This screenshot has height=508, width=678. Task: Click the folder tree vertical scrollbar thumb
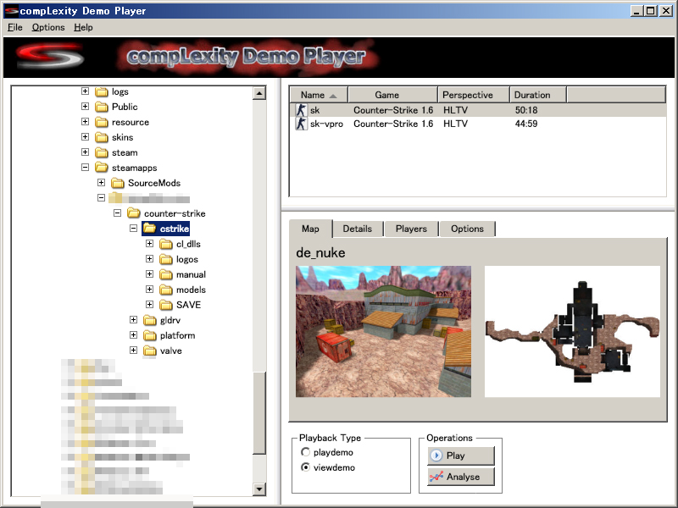pyautogui.click(x=259, y=412)
